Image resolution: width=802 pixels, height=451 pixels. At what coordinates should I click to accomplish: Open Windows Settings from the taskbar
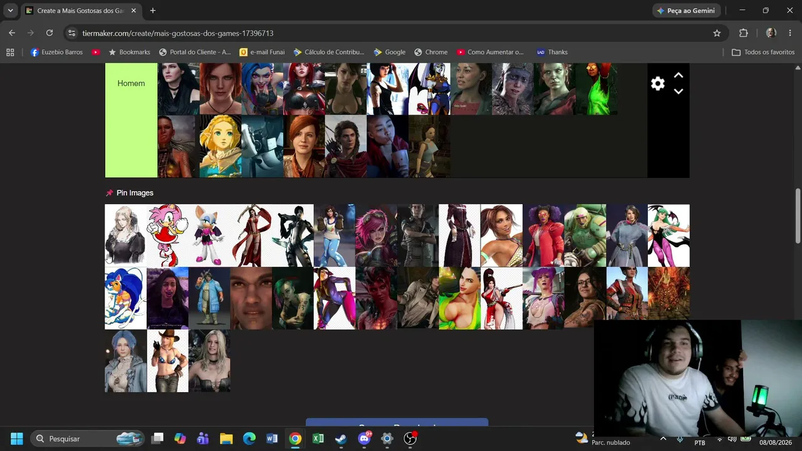click(387, 438)
